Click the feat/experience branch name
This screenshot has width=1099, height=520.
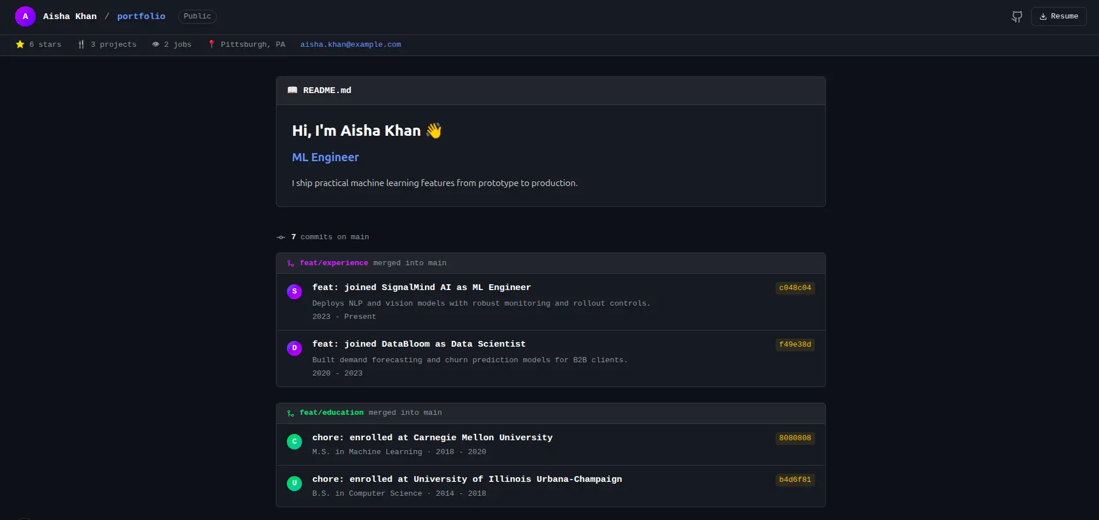click(x=334, y=263)
